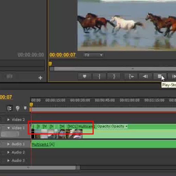
Task: Click the horses video preview in Program Monitor
Action: tap(127, 25)
